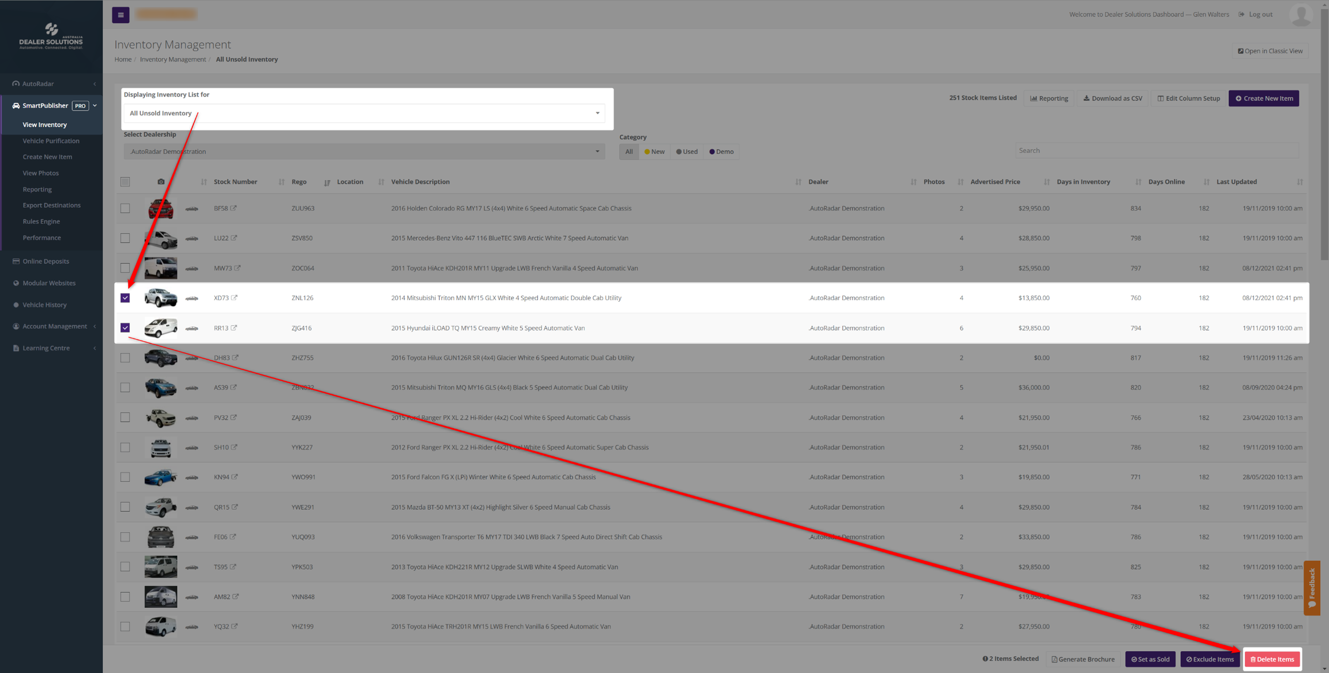Expand the Account Management section
The image size is (1329, 673).
pos(94,327)
